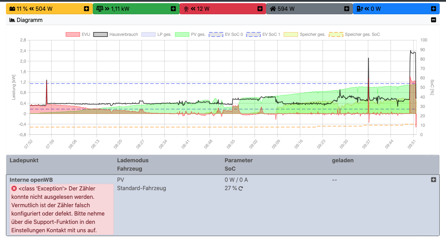Click the chart icon beside Diagramm
The image size is (446, 242).
(x=12, y=20)
